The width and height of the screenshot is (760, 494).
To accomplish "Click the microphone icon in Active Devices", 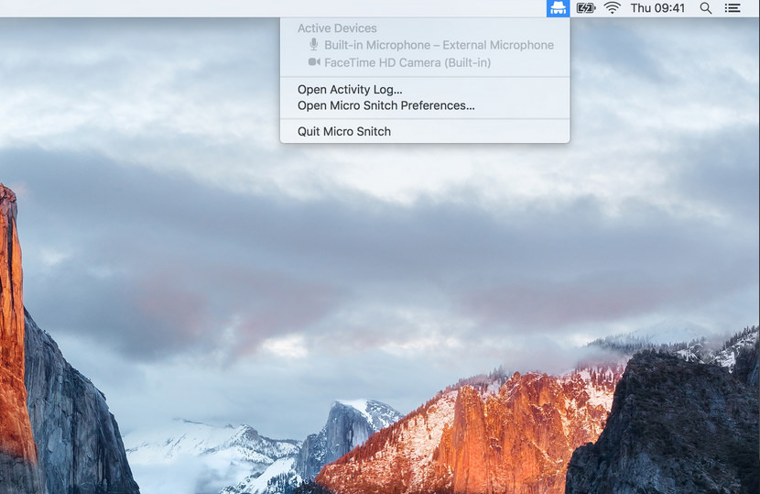I will (x=313, y=45).
